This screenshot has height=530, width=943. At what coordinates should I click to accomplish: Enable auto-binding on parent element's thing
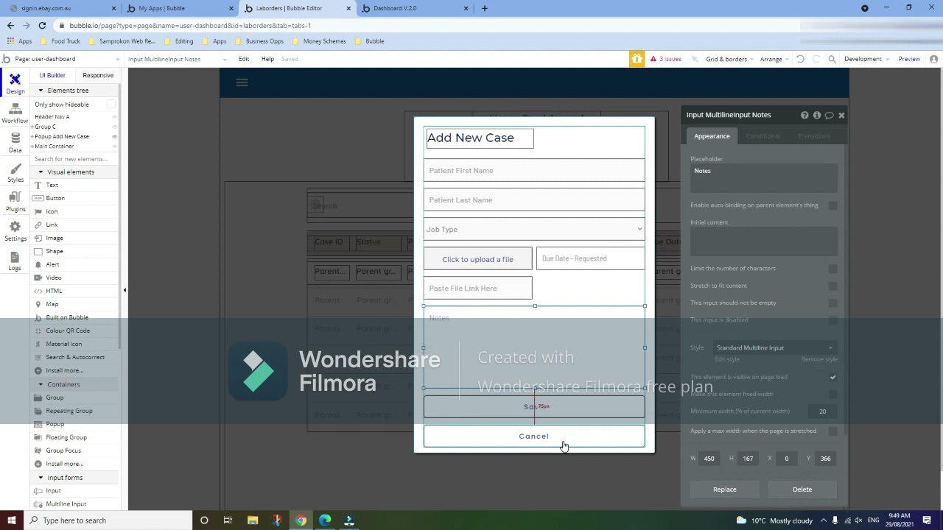pyautogui.click(x=832, y=205)
